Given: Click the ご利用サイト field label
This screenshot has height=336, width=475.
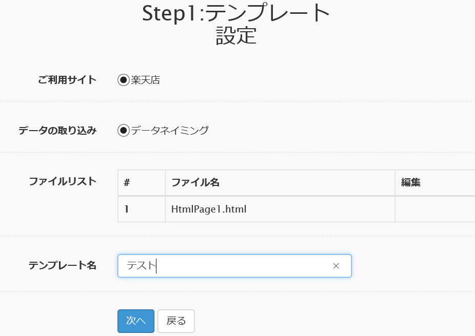Looking at the screenshot, I should (x=67, y=79).
